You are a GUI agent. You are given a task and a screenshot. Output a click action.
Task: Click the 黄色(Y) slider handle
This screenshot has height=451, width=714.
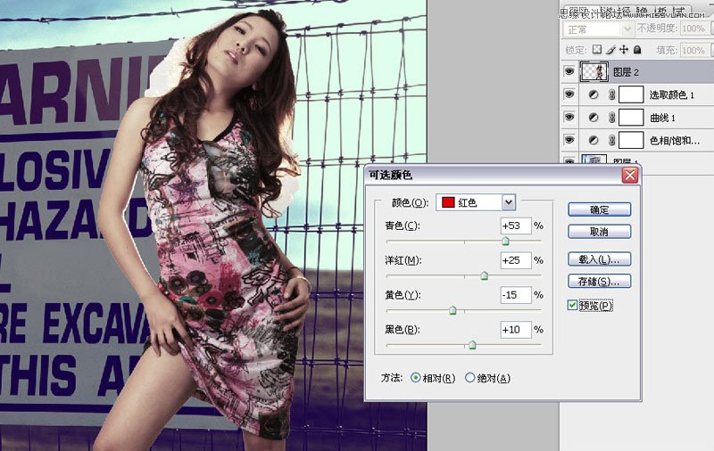[x=452, y=310]
